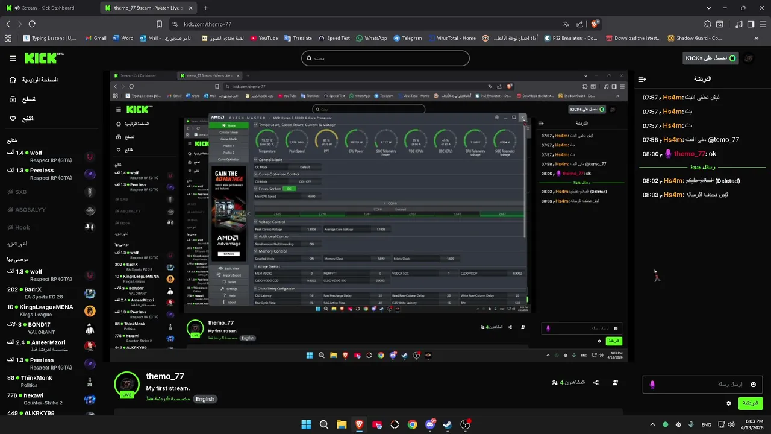Click the live stream video player
Image resolution: width=771 pixels, height=434 pixels.
coord(369,216)
